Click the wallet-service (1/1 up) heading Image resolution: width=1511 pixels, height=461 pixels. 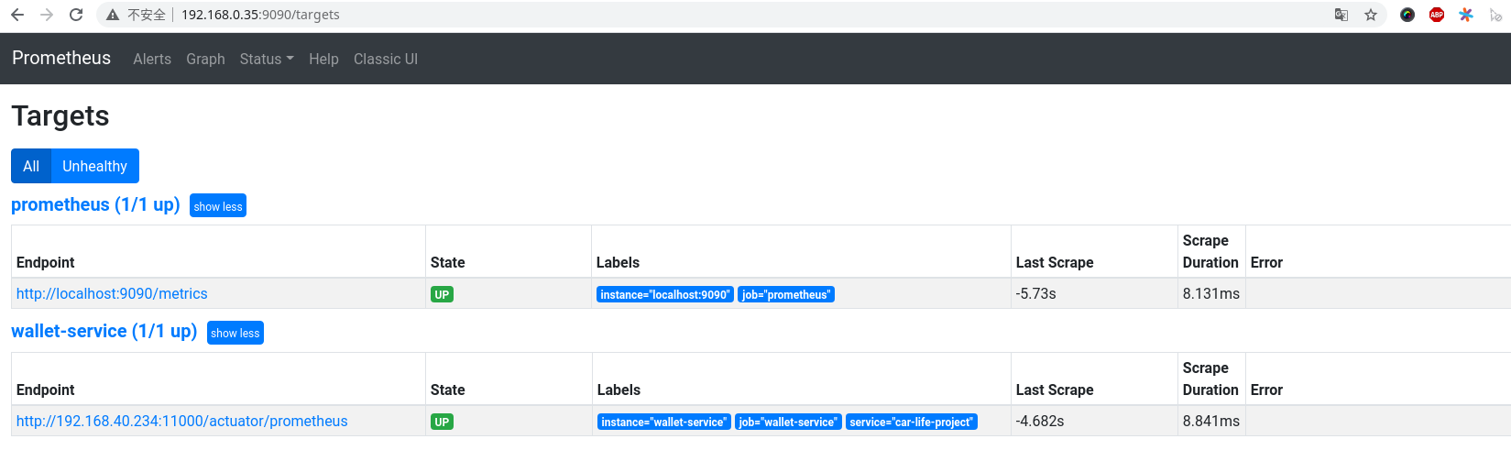104,331
